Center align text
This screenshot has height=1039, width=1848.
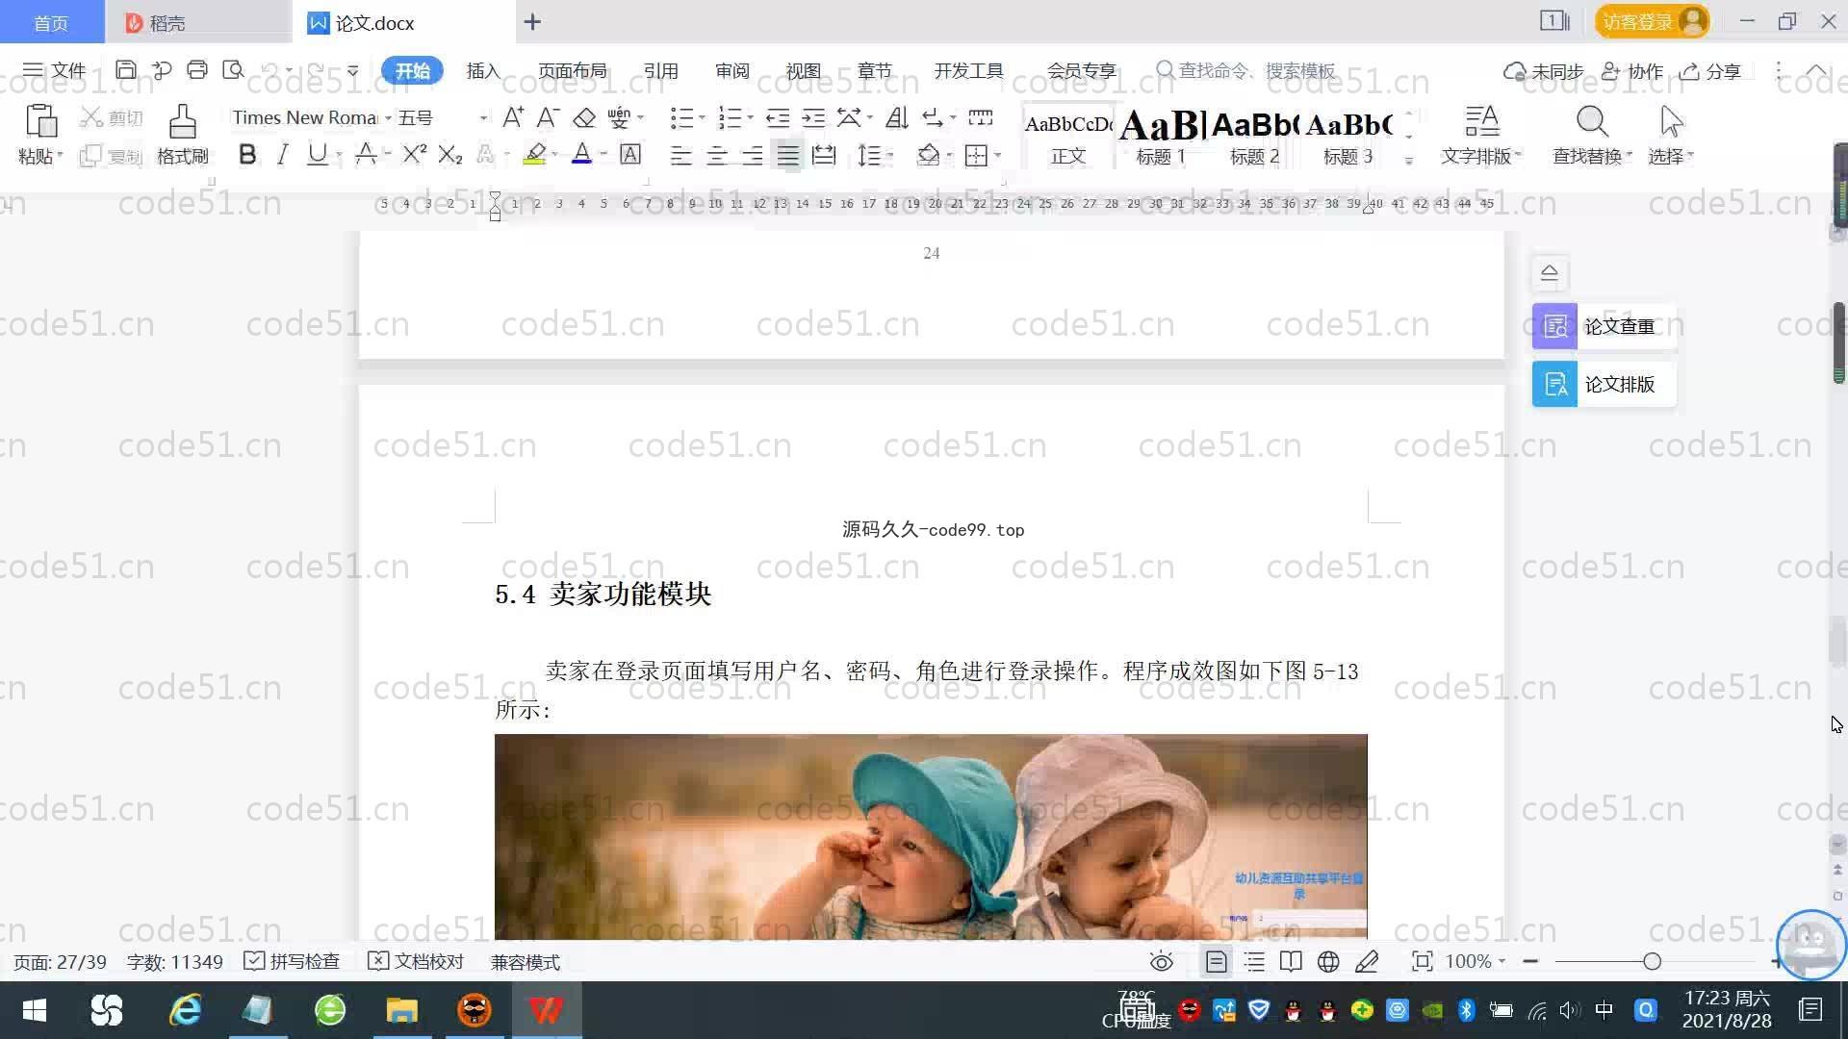(716, 155)
